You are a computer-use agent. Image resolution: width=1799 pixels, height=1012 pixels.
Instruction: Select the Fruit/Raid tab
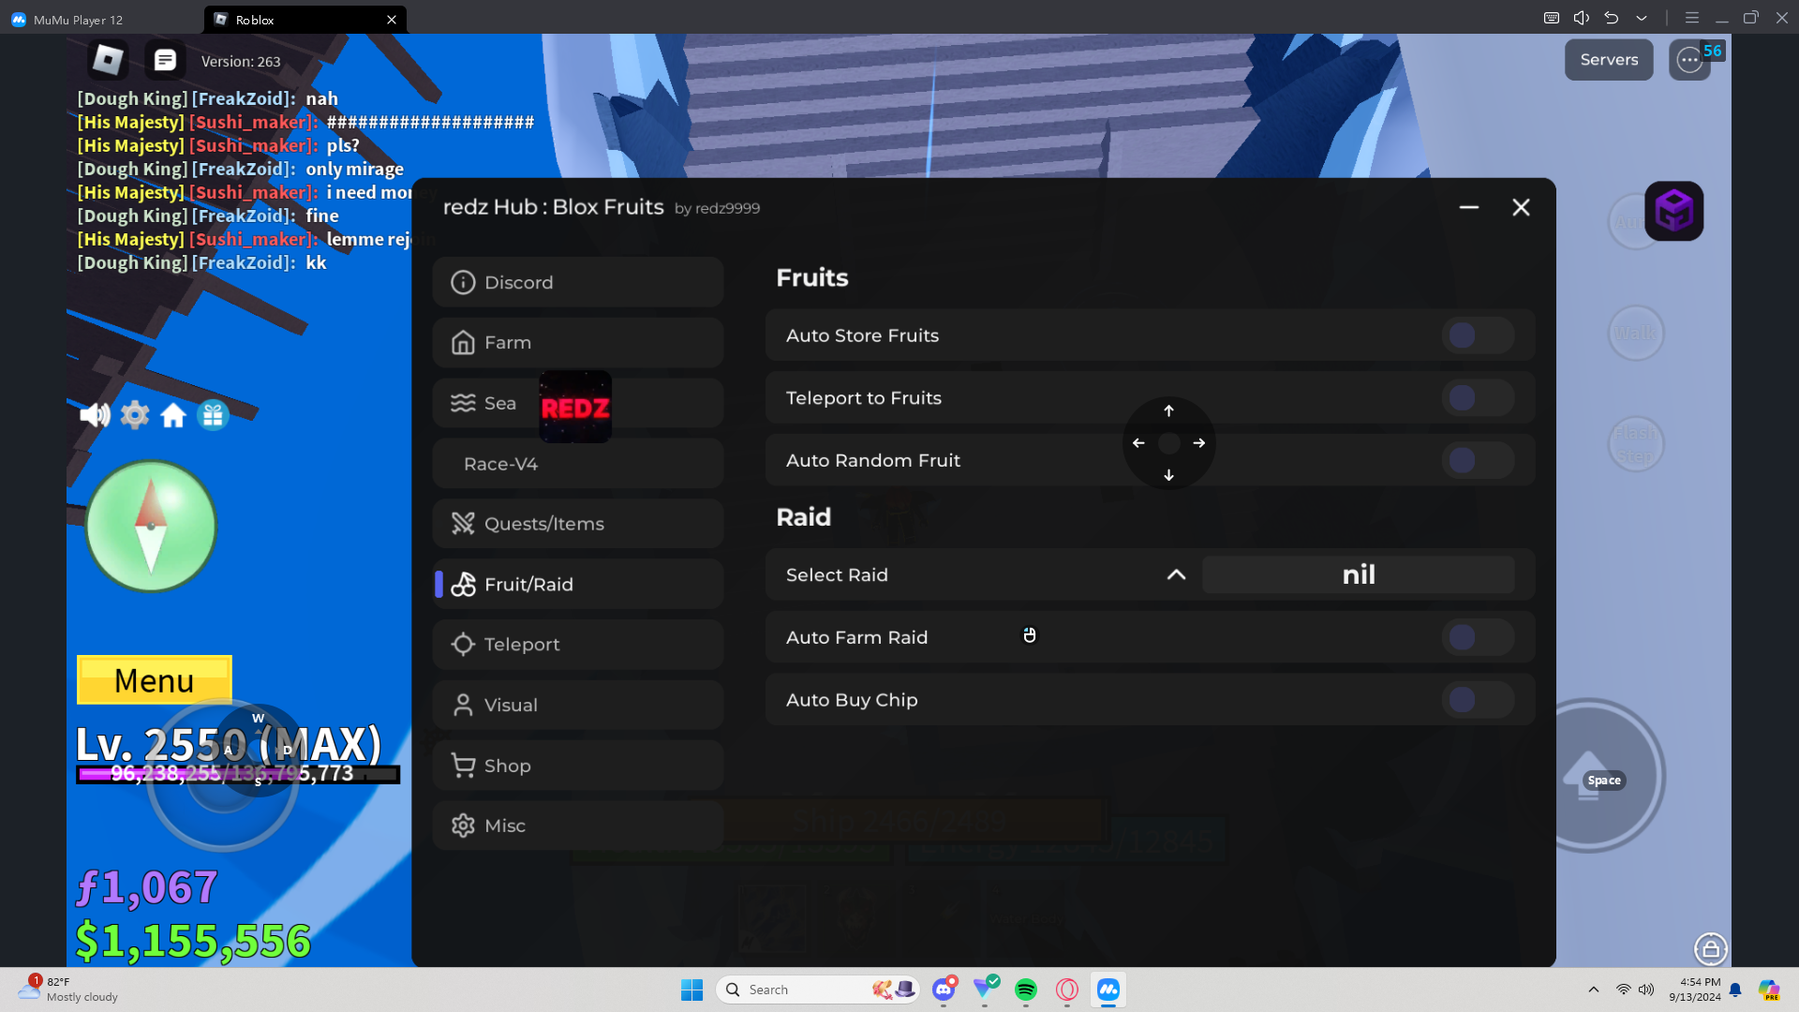click(x=578, y=585)
